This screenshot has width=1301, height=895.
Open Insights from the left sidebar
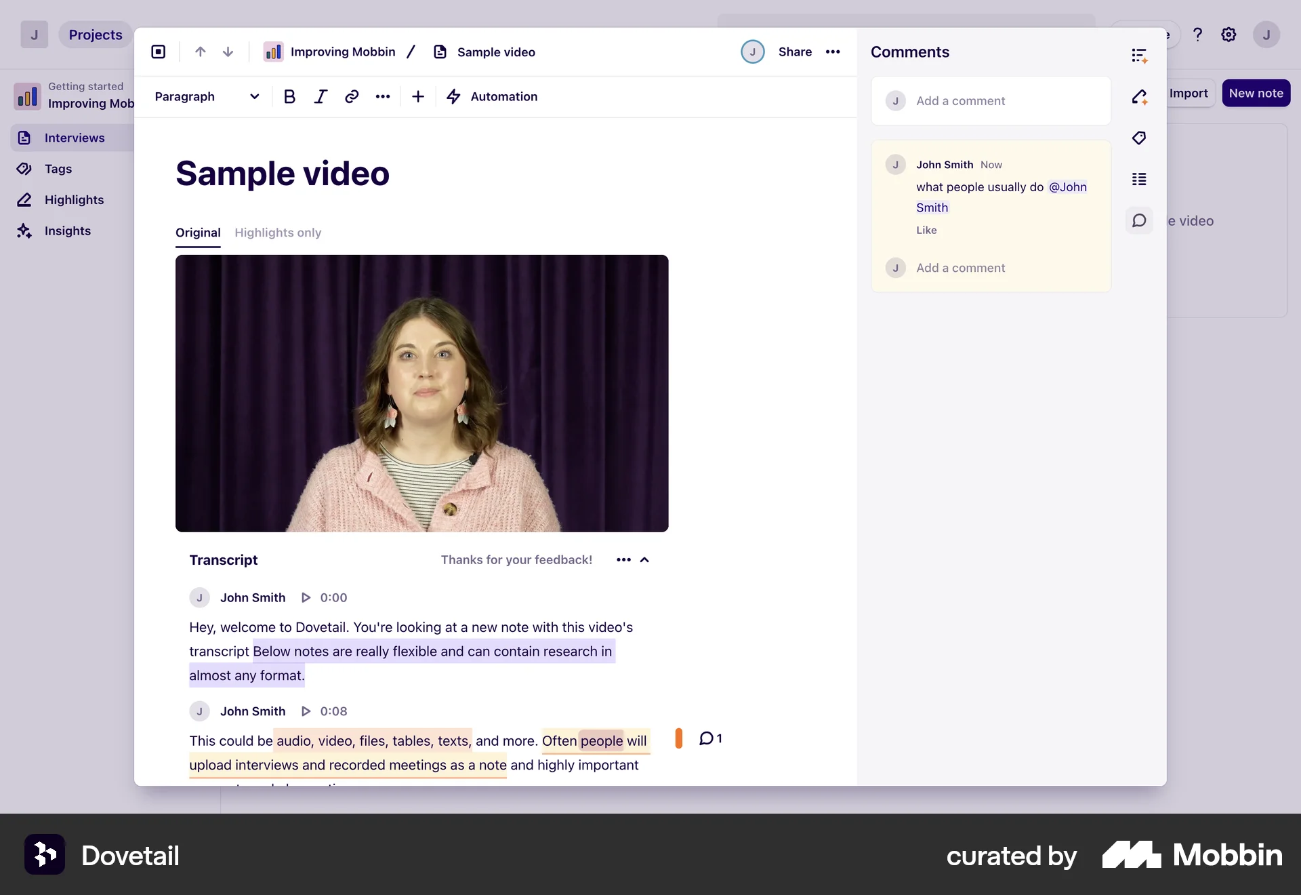(x=68, y=231)
